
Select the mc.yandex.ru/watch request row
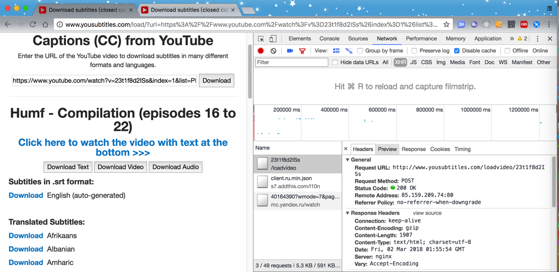click(x=297, y=200)
